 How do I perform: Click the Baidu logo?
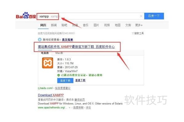pos(26,16)
